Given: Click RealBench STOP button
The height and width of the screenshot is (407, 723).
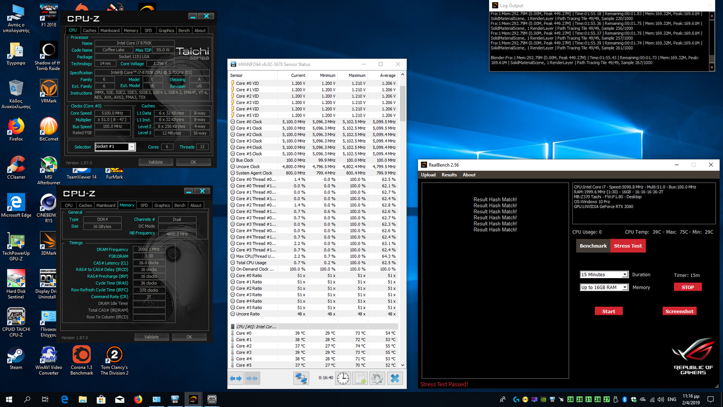Looking at the screenshot, I should pyautogui.click(x=687, y=287).
